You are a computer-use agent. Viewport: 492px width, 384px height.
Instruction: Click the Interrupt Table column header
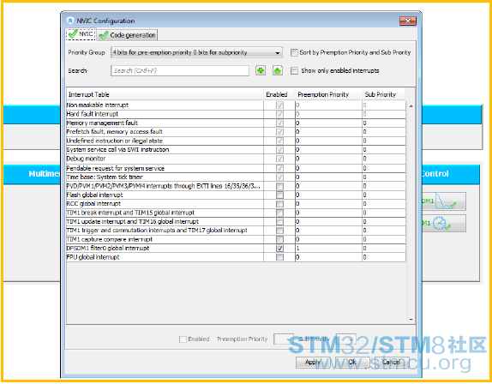tap(165, 94)
